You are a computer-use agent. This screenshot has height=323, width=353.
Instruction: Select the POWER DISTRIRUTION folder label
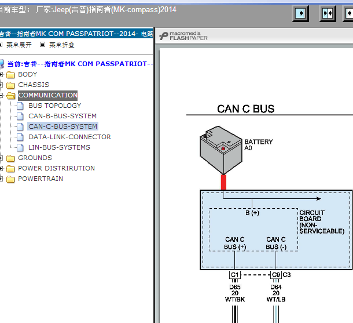56,168
